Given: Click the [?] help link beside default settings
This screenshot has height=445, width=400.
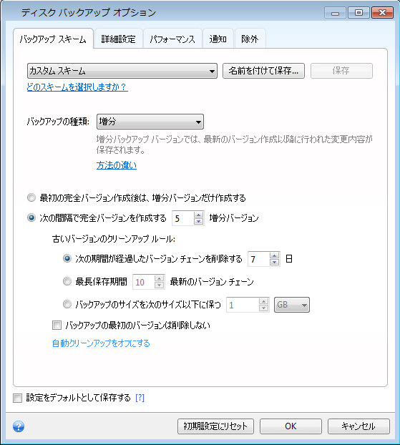Looking at the screenshot, I should point(140,398).
